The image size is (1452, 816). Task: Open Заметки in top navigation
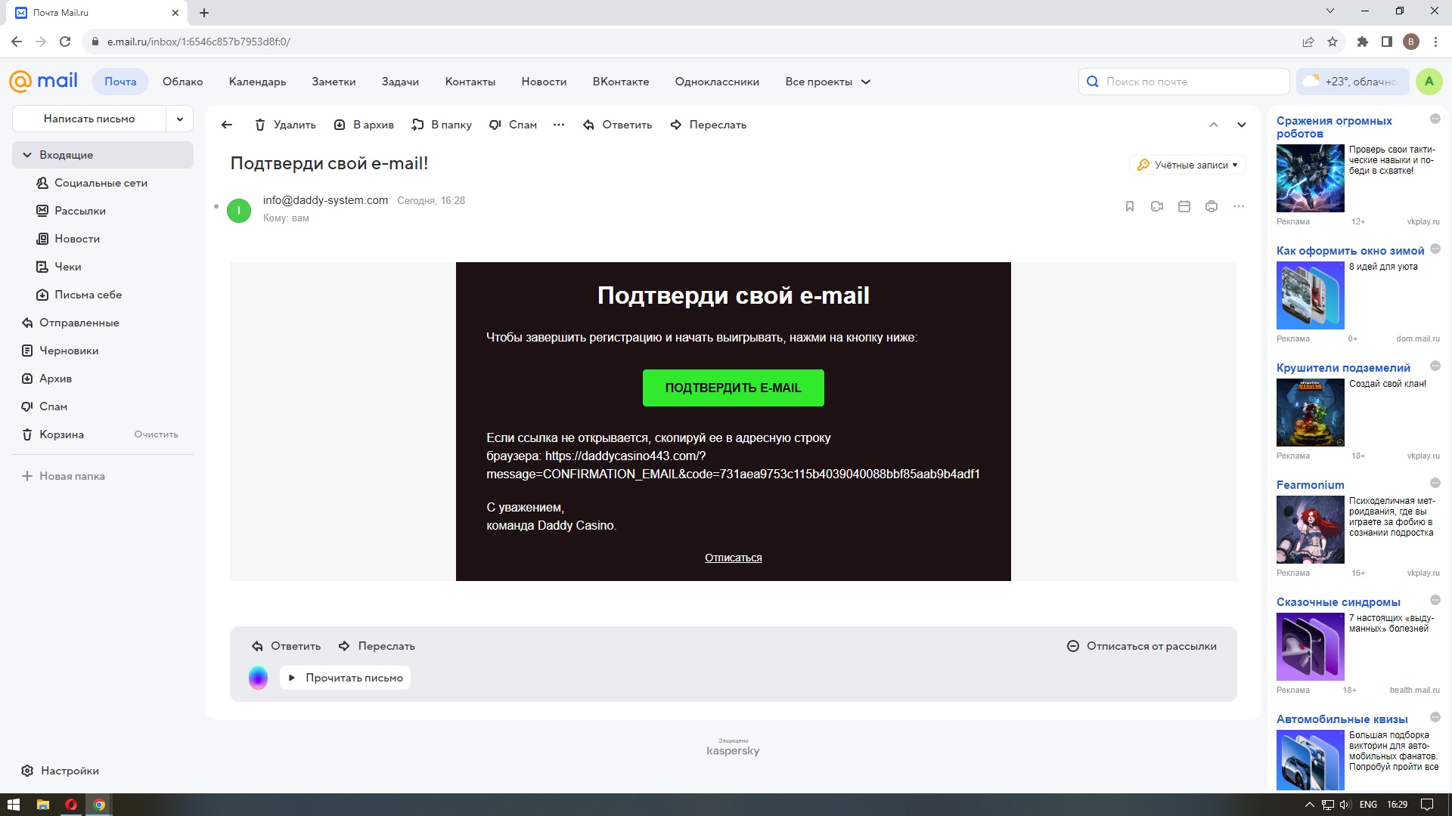point(334,82)
